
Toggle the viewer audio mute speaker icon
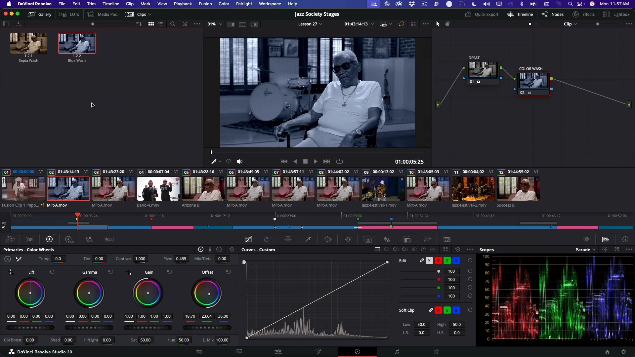(239, 161)
